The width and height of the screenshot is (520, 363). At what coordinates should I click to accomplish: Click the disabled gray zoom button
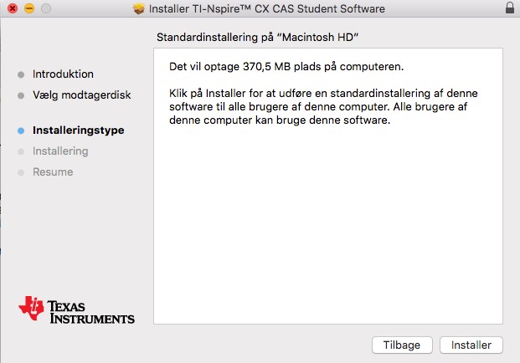pyautogui.click(x=46, y=8)
